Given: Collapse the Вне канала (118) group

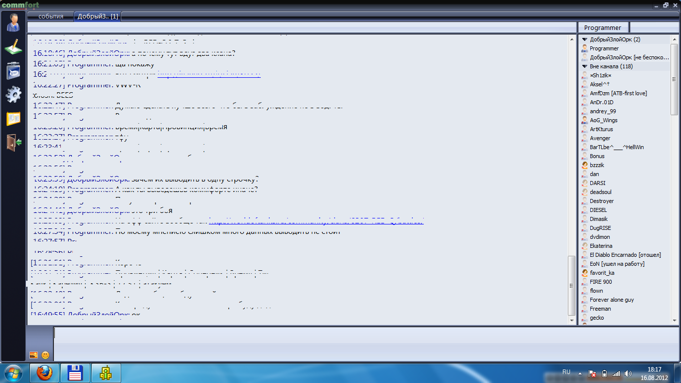Looking at the screenshot, I should point(585,66).
